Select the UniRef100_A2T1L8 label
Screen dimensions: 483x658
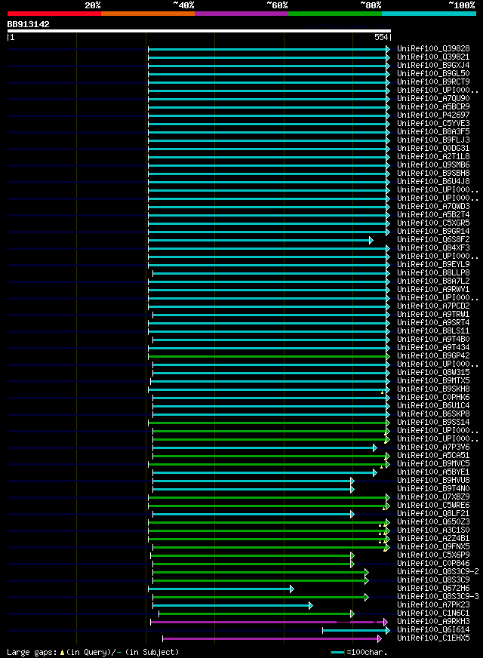433,156
